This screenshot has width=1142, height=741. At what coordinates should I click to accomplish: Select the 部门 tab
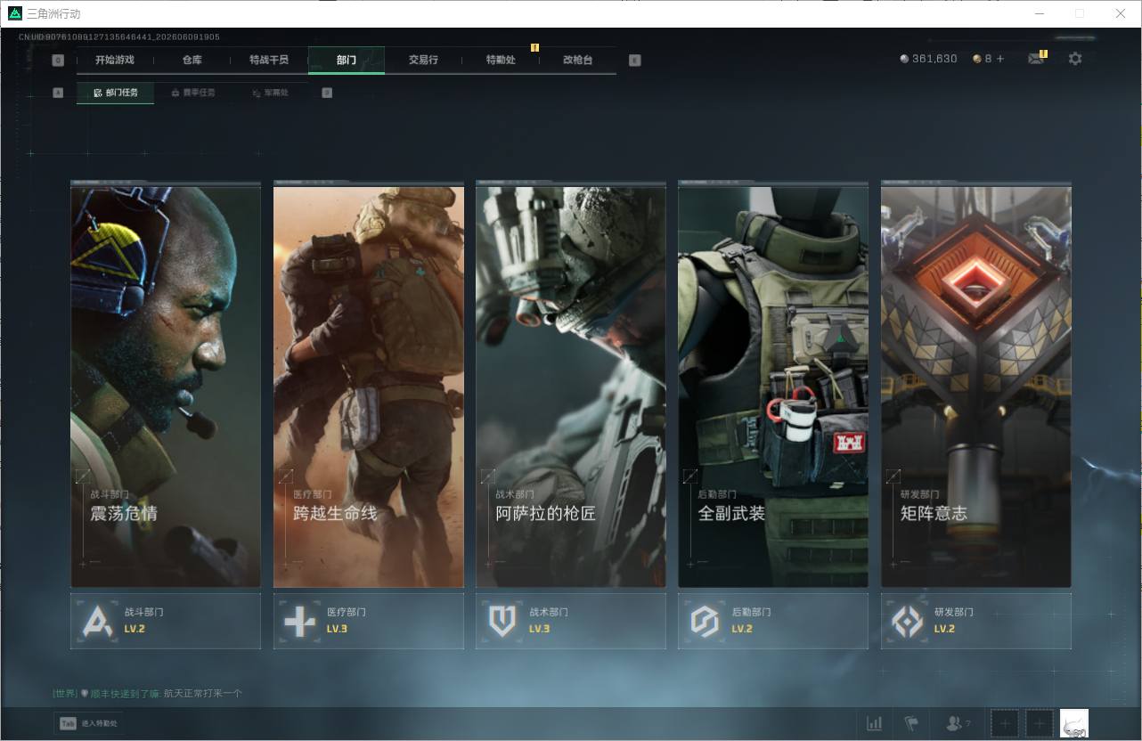(x=347, y=60)
